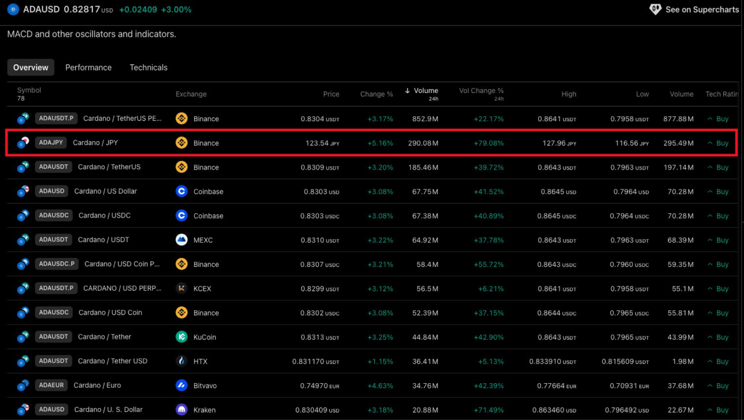Viewport: 744px width, 420px height.
Task: Open the ADAJPY symbol tag
Action: point(51,142)
